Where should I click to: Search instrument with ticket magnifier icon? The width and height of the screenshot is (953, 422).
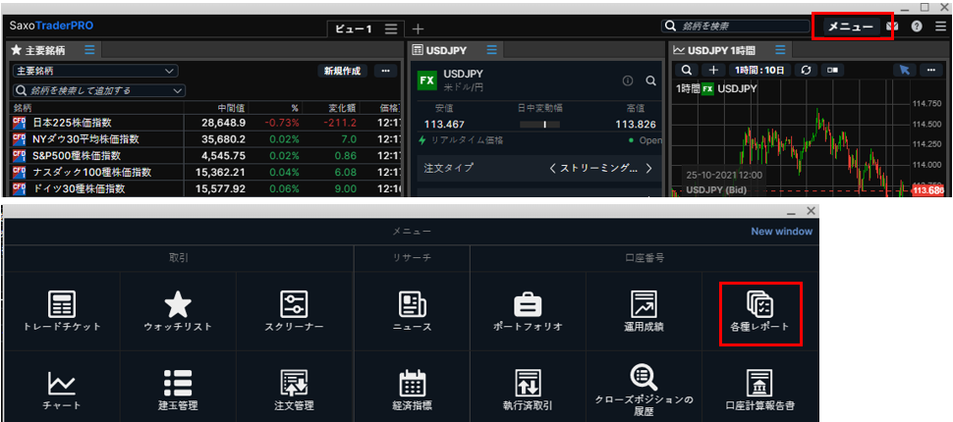(x=651, y=80)
